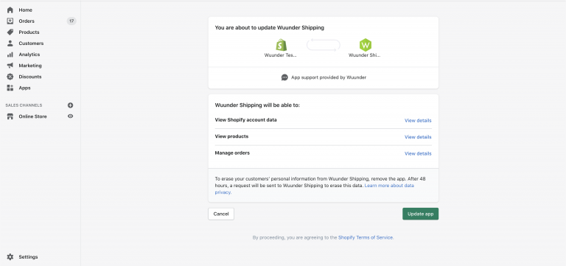
Task: Click the Analytics bar chart icon
Action: point(10,55)
